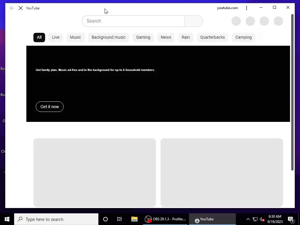Image resolution: width=300 pixels, height=225 pixels.
Task: Click the Get it now button
Action: point(50,107)
